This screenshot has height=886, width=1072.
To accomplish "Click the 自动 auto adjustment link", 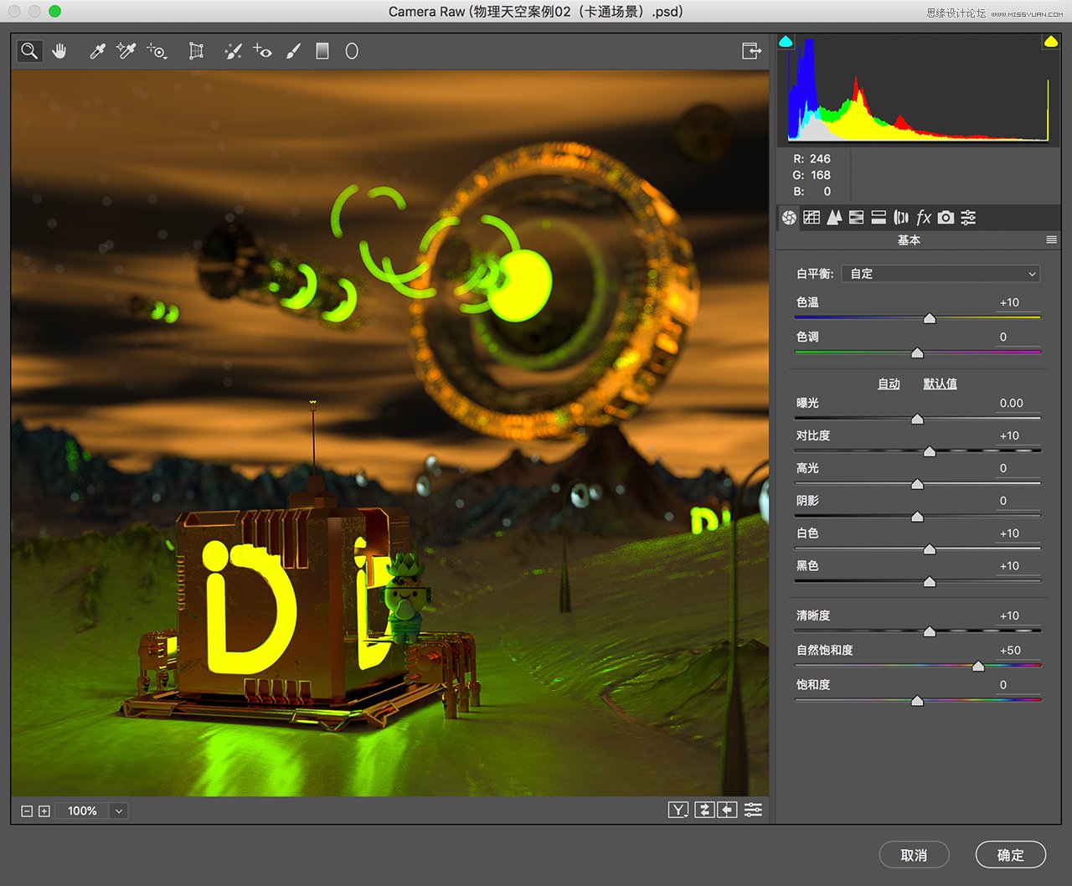I will [889, 384].
